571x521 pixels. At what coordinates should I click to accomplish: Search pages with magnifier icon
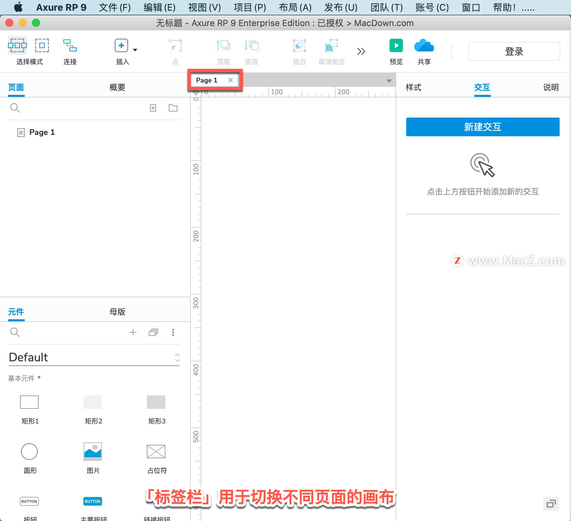click(15, 108)
